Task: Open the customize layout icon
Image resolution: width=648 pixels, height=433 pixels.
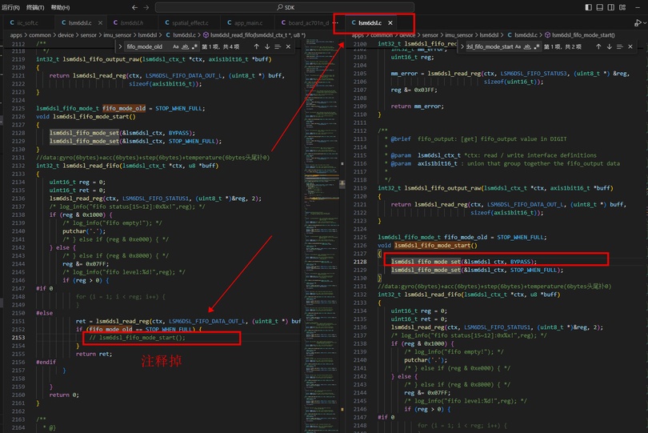Action: click(x=622, y=7)
